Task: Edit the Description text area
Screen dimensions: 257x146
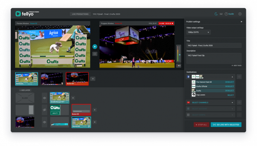Action: [x=214, y=58]
